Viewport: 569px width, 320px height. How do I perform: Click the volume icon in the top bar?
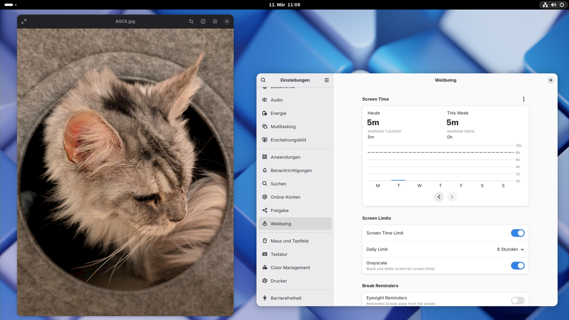point(553,5)
